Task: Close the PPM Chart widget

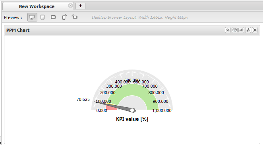Action: tap(255, 30)
